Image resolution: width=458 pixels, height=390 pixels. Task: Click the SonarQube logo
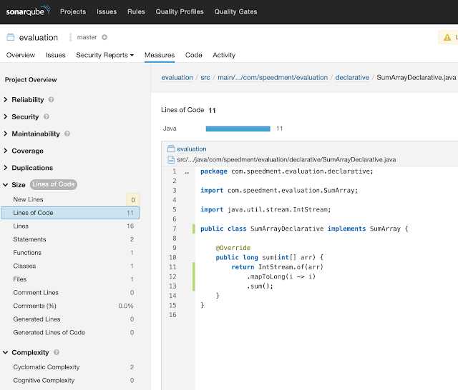tap(28, 11)
